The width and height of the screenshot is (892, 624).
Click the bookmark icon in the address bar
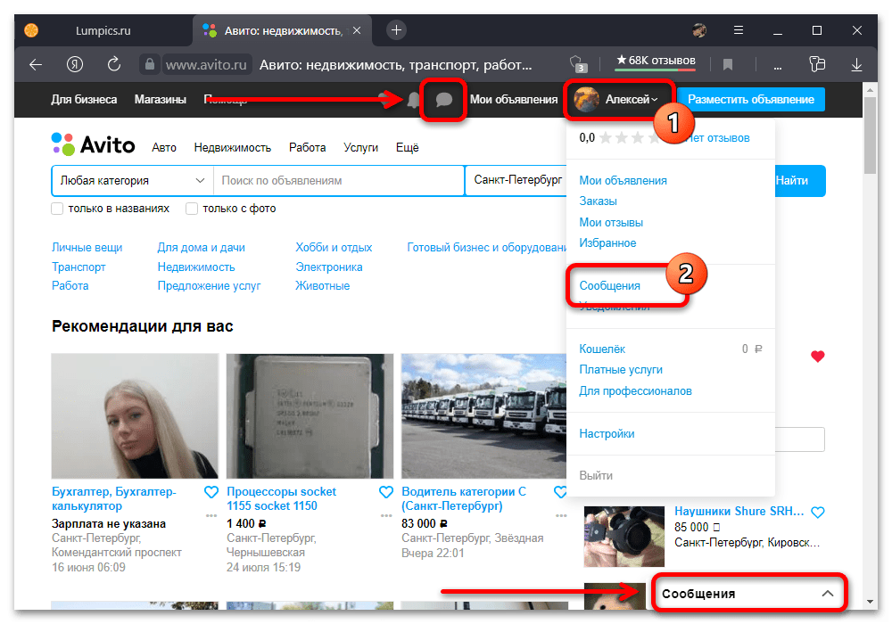(728, 64)
